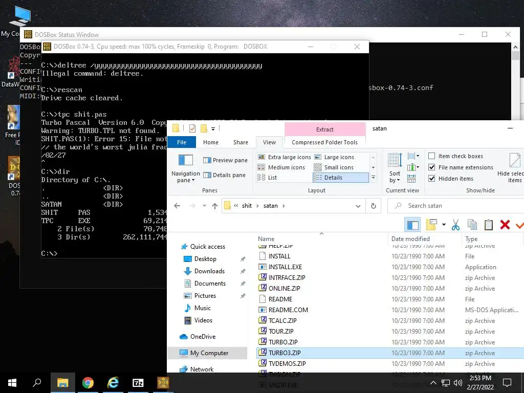This screenshot has height=393, width=524.
Task: Open the Windows Start menu
Action: 12,383
